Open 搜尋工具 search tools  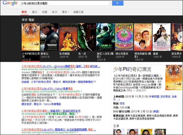click(x=79, y=12)
